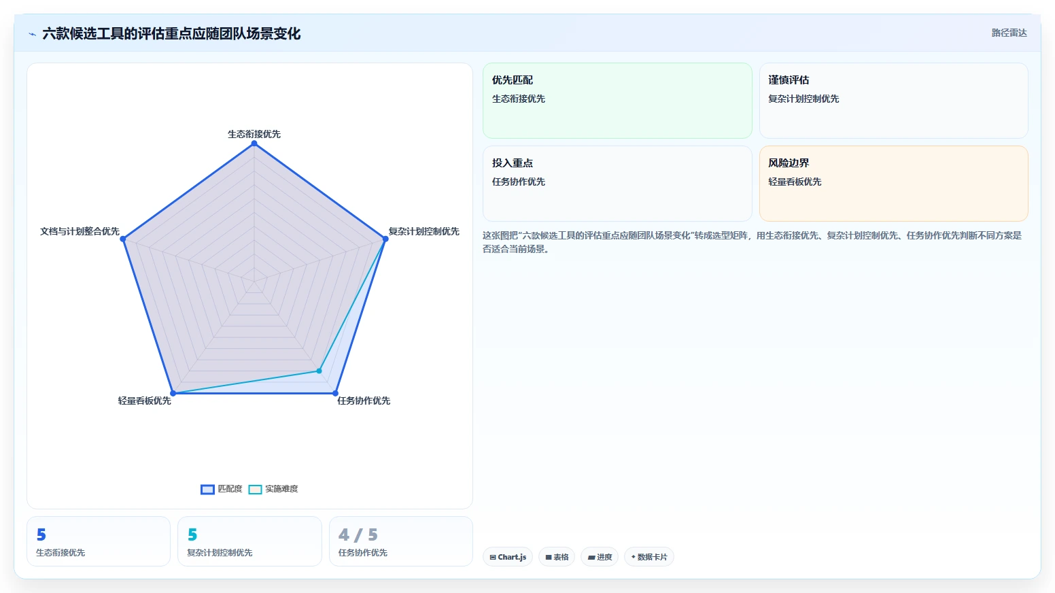Image resolution: width=1055 pixels, height=593 pixels.
Task: Open the 风险边界 card
Action: (893, 184)
